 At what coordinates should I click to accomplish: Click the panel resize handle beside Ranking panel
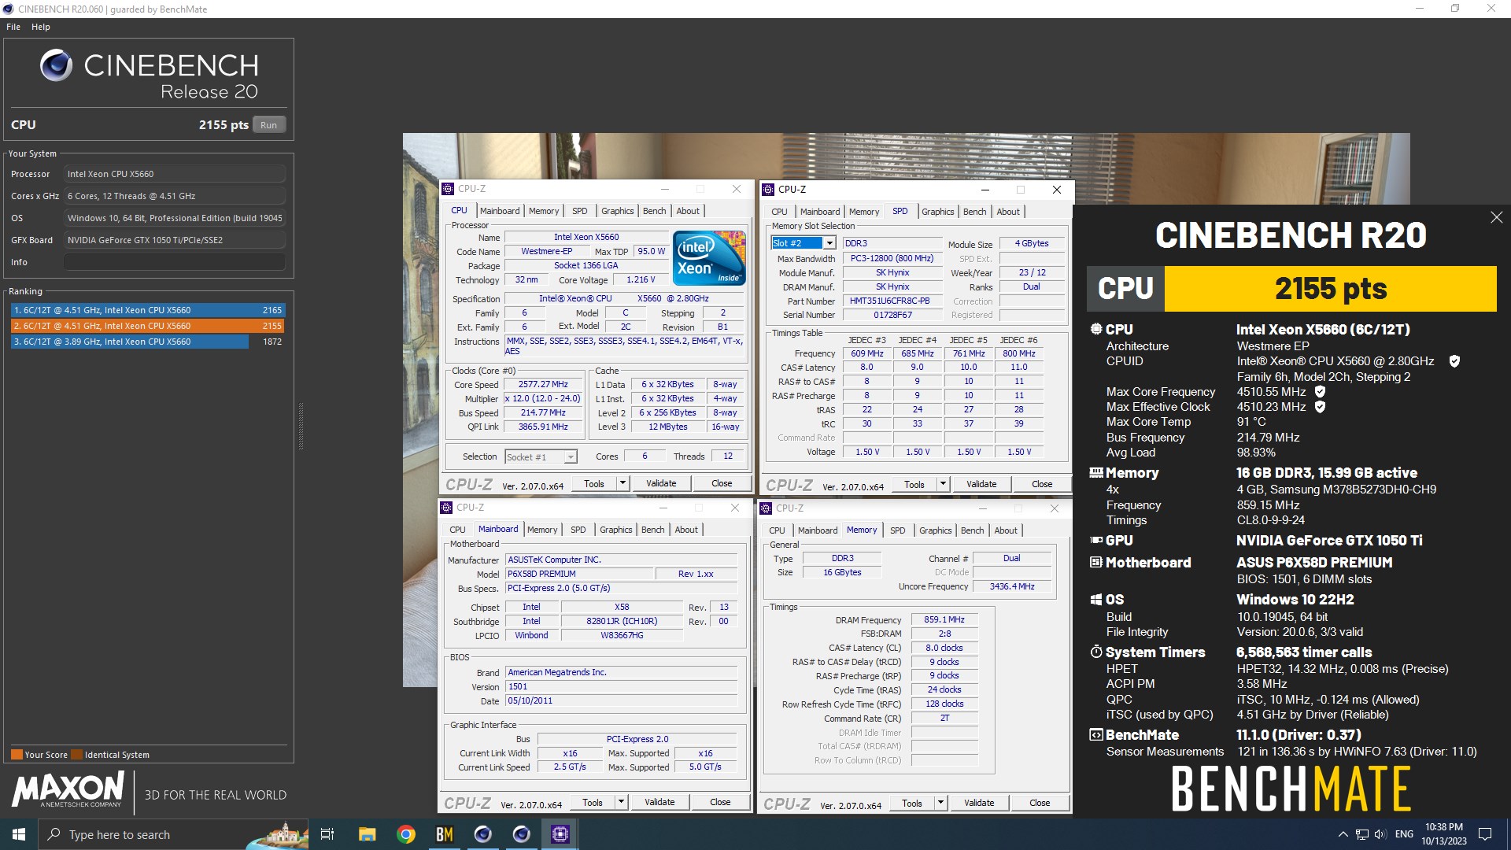[x=301, y=426]
